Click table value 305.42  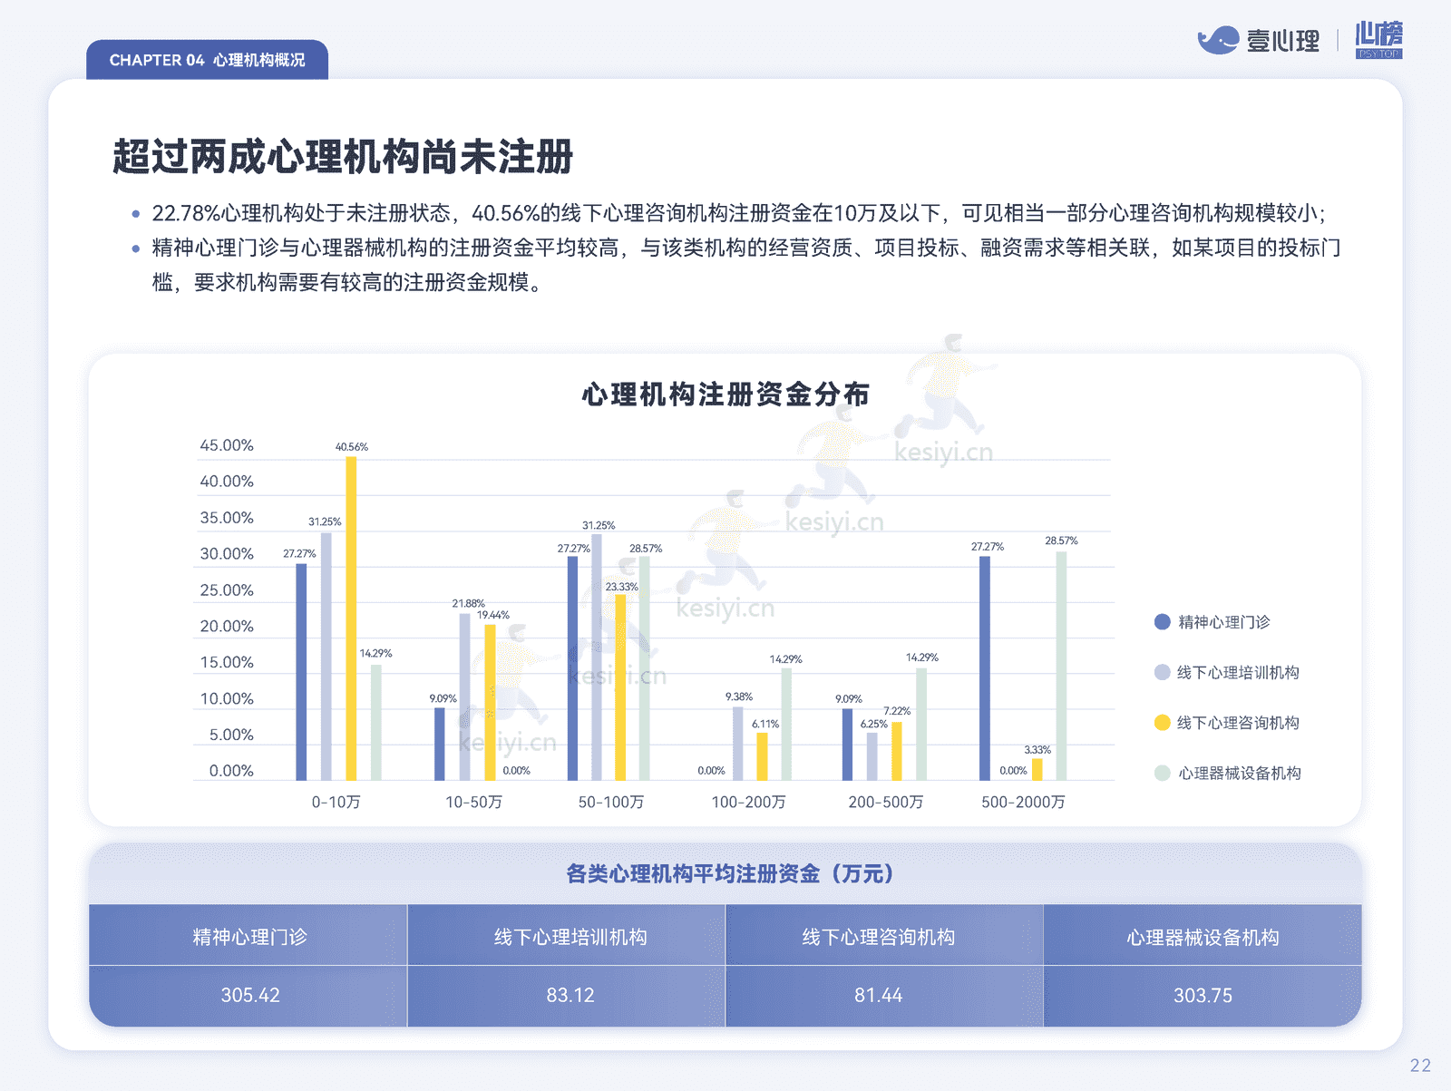click(x=250, y=995)
